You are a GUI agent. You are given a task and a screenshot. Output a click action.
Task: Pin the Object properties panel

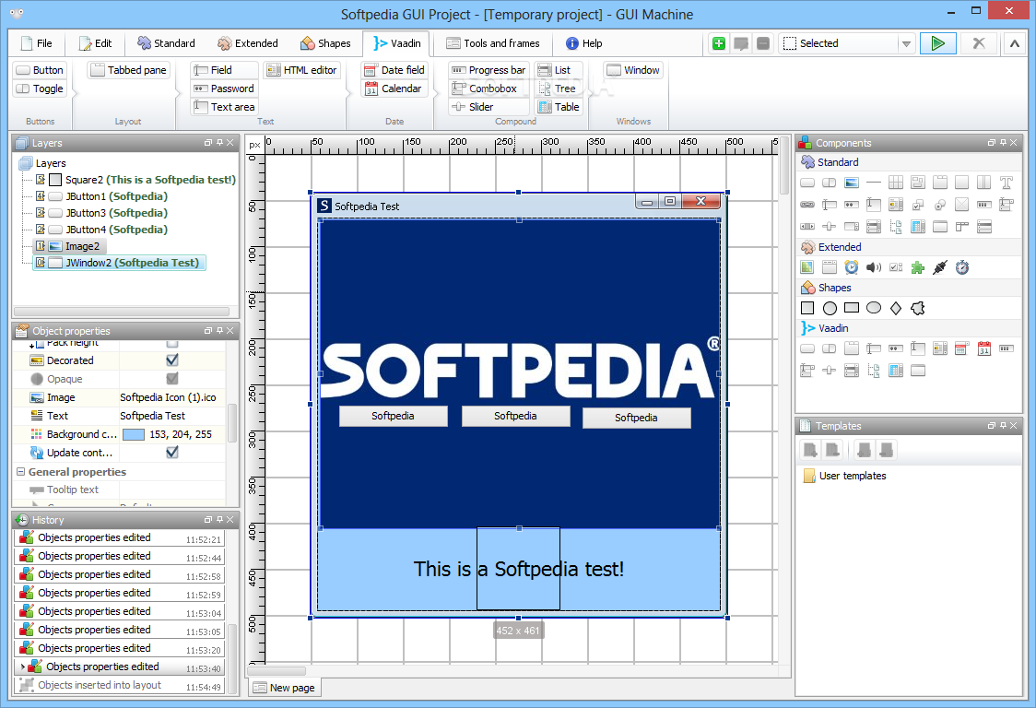click(220, 331)
